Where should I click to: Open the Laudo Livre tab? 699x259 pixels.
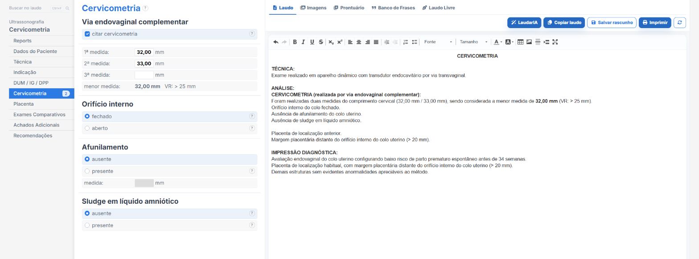click(439, 8)
